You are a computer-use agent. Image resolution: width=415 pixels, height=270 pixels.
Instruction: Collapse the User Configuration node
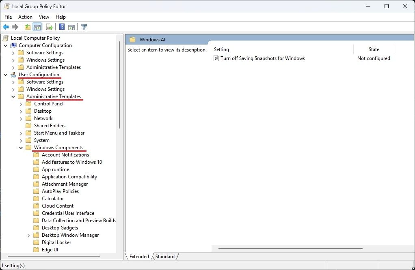tap(6, 75)
